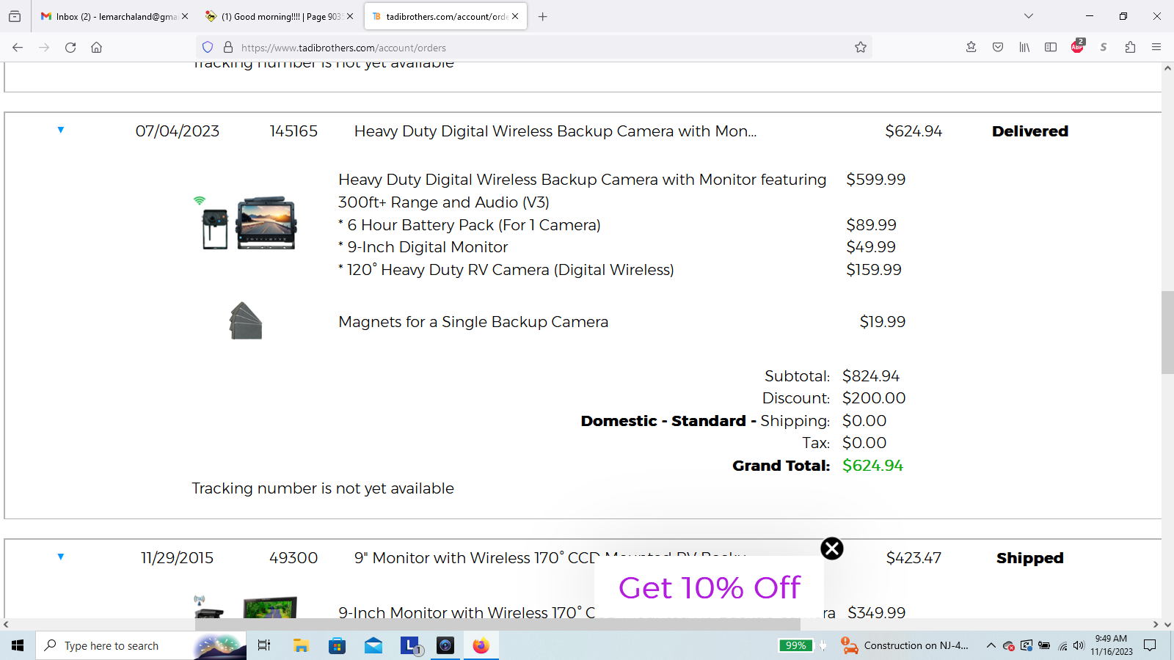
Task: Close the Get 10% Off popup
Action: pos(832,549)
